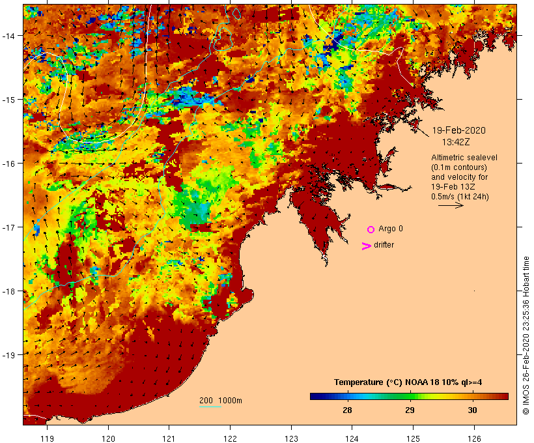
Task: Click the 'drifter' legend label
Action: click(x=384, y=245)
